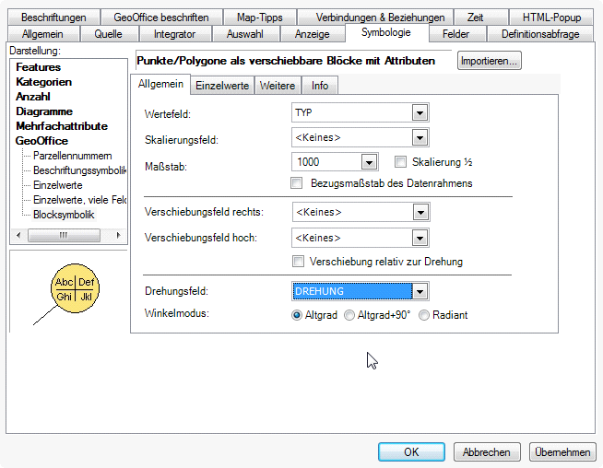Open the Wertefeld TYP dropdown

pos(420,112)
